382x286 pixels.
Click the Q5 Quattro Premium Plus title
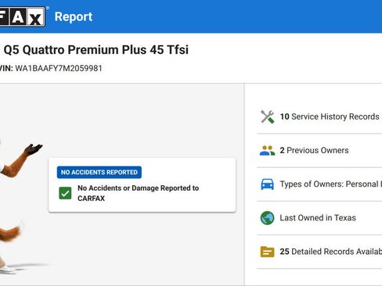96,49
